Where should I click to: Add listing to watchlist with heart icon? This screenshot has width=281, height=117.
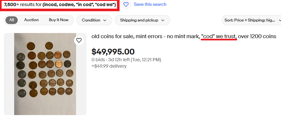(79, 40)
